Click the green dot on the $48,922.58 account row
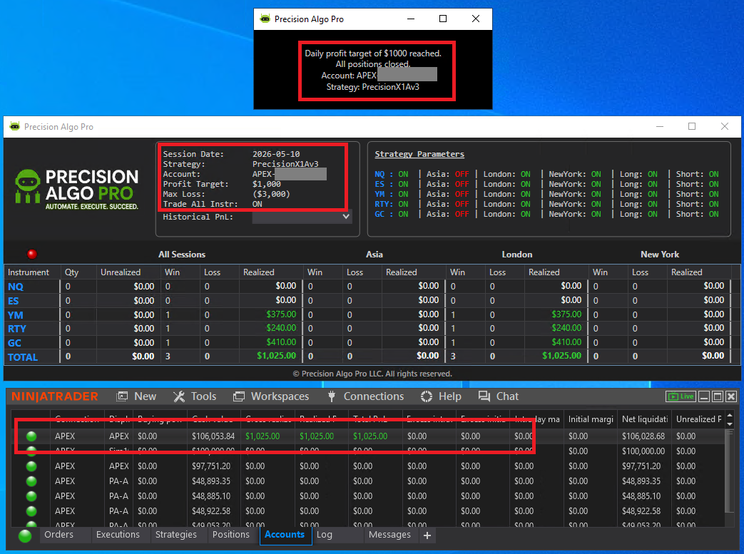Image resolution: width=744 pixels, height=554 pixels. coord(32,511)
